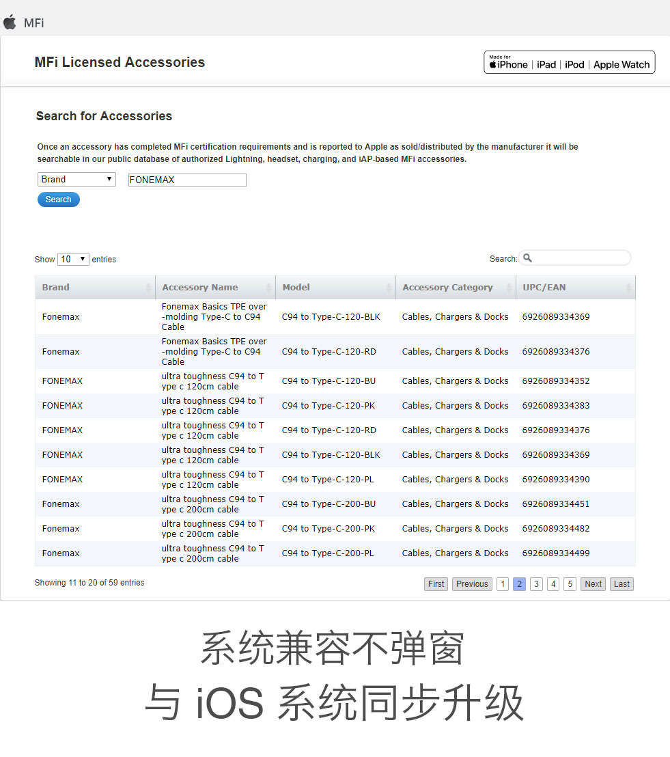Open the Brand search-type dropdown
Viewport: 670px width, 757px height.
point(76,179)
